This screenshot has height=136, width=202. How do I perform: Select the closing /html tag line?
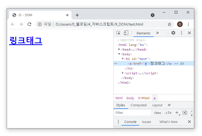124,83
